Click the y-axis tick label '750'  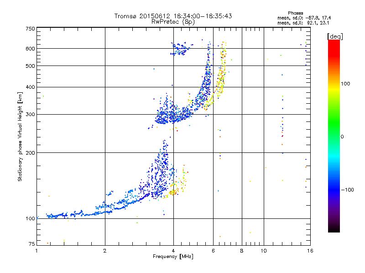coord(30,29)
